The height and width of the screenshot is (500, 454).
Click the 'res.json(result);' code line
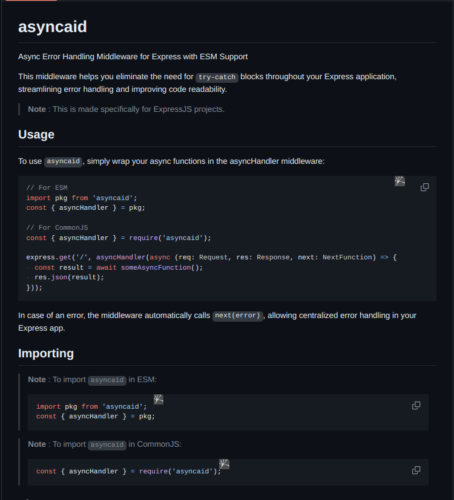(69, 278)
